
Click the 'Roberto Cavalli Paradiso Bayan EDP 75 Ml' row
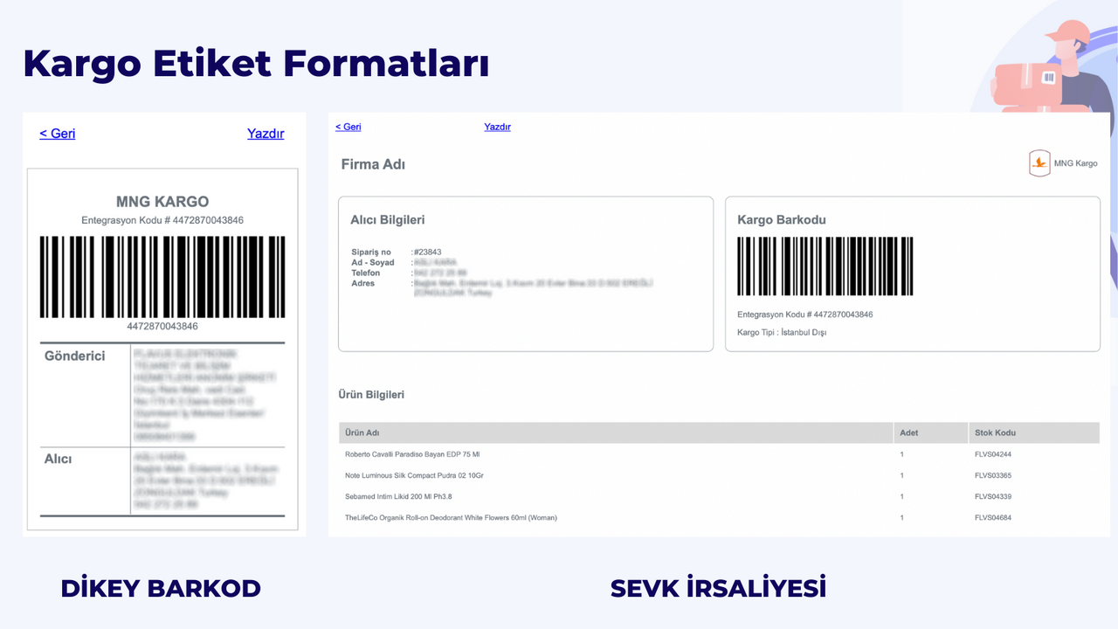[719, 454]
